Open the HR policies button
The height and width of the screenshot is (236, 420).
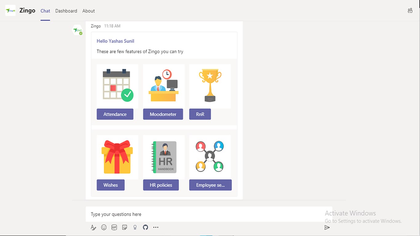(161, 185)
